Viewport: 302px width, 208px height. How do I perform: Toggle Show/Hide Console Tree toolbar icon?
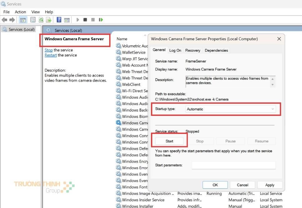23,20
